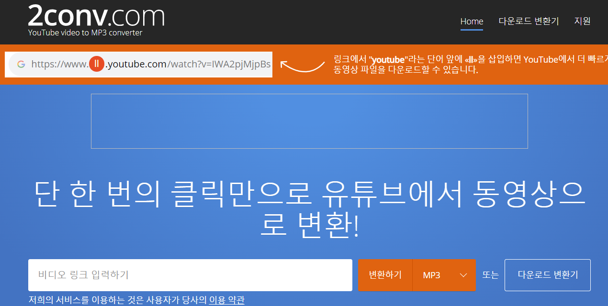Click the Google icon in the example URL bar
608x306 pixels.
coord(21,64)
